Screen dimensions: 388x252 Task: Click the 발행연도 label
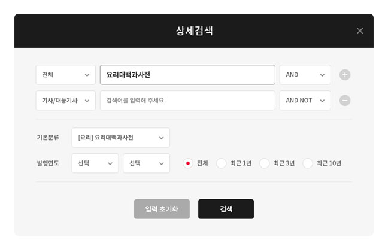pos(48,163)
